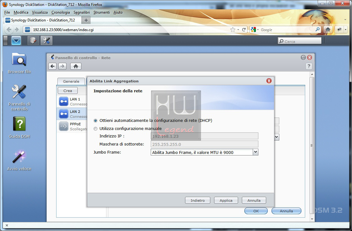352x231 pixels.
Task: Open the Aiuto menu
Action: tap(118, 12)
